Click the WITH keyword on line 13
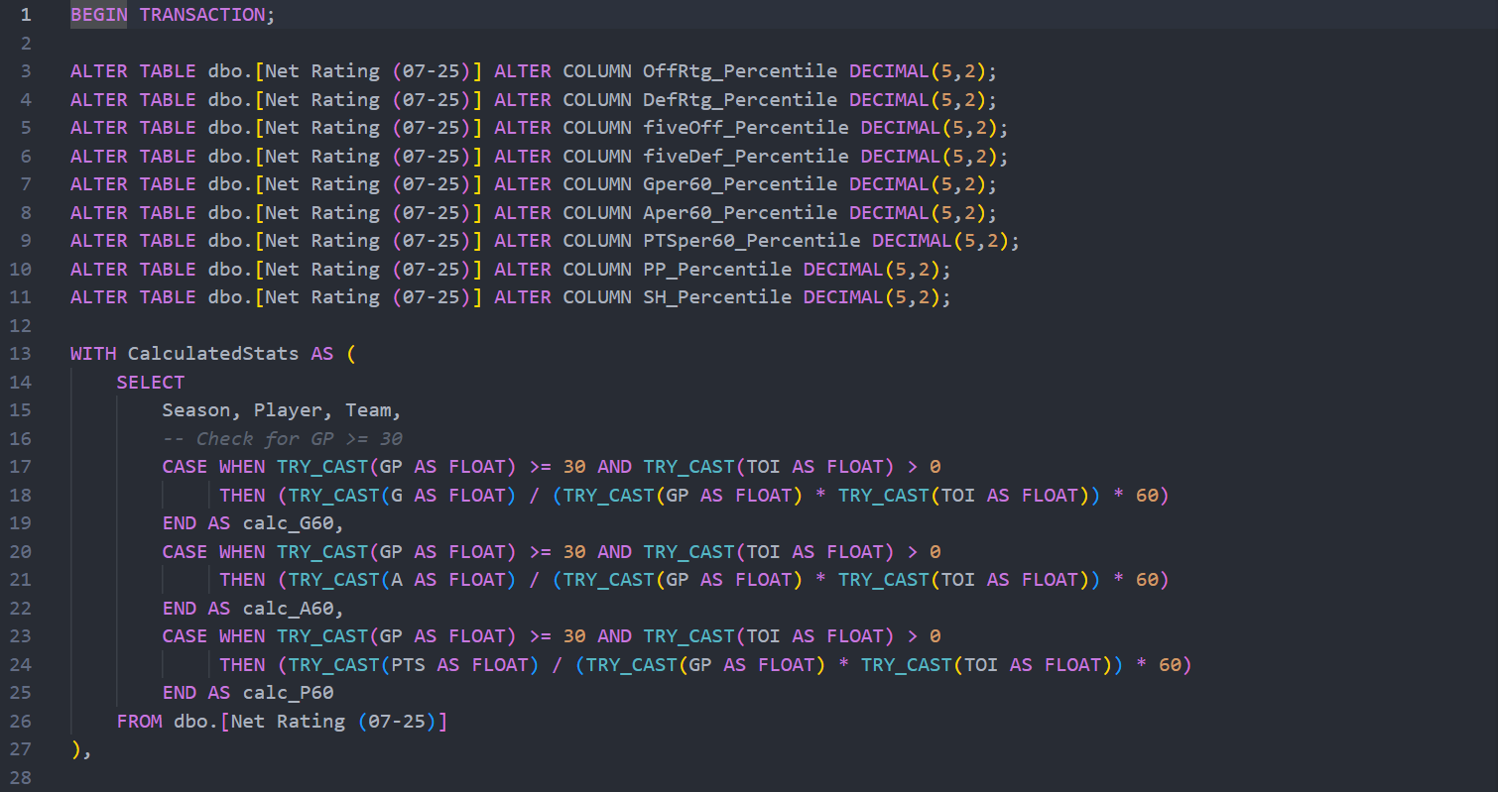 [x=93, y=354]
